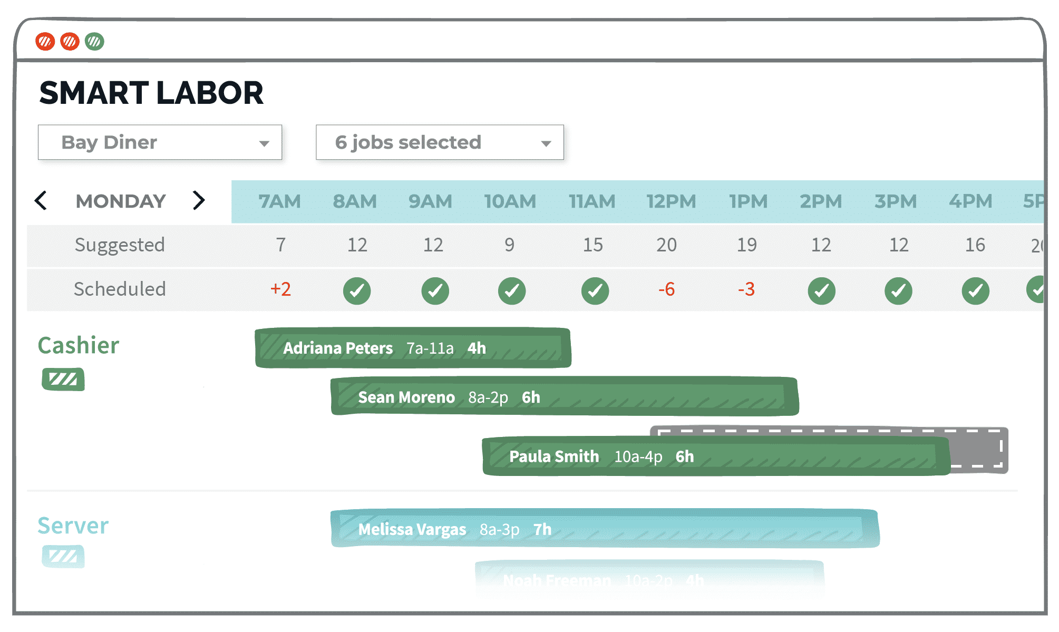Viewport: 1059px width, 632px height.
Task: Click the 11AM column header
Action: 592,201
